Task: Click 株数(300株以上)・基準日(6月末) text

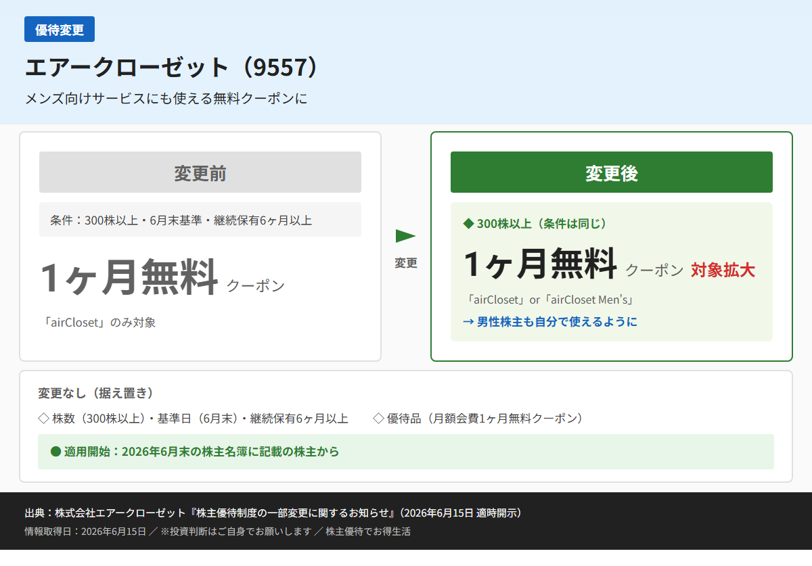Action: pyautogui.click(x=200, y=419)
